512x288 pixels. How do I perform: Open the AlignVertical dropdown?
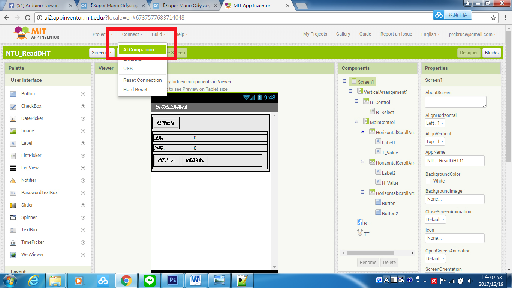click(x=435, y=141)
